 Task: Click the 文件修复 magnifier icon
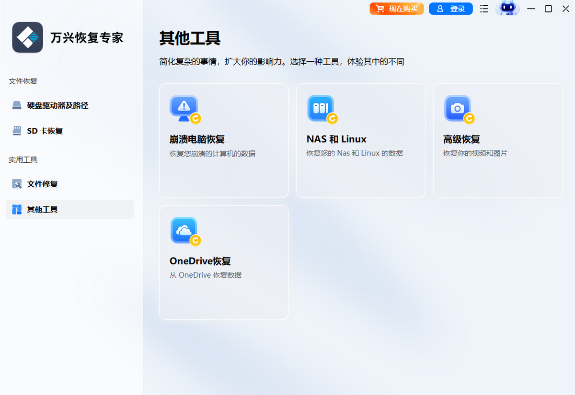click(x=17, y=184)
